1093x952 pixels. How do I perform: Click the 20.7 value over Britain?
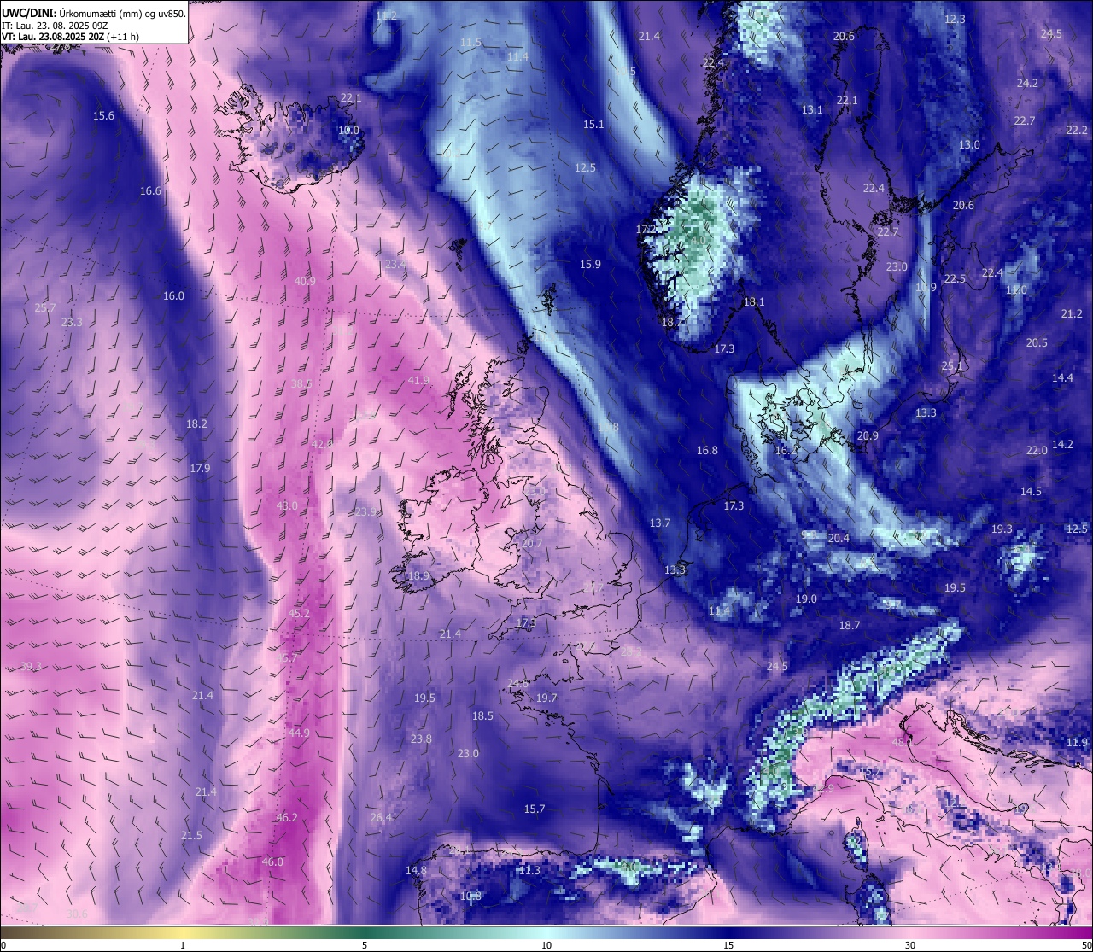click(x=531, y=543)
